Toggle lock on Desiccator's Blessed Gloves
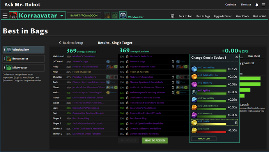269x152 pixels. coord(127,98)
